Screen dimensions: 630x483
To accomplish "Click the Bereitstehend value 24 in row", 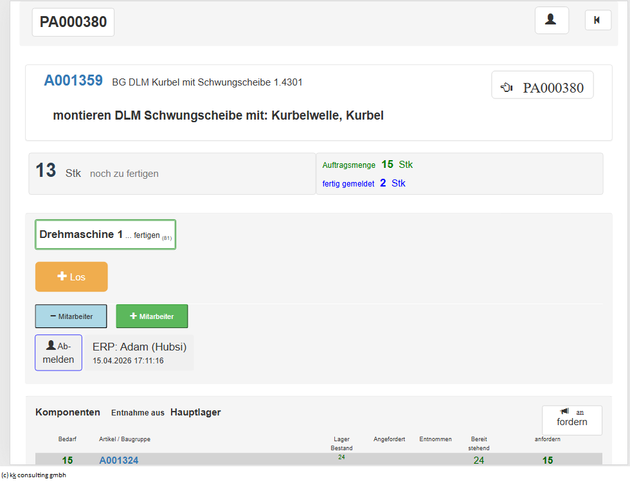I will (478, 460).
